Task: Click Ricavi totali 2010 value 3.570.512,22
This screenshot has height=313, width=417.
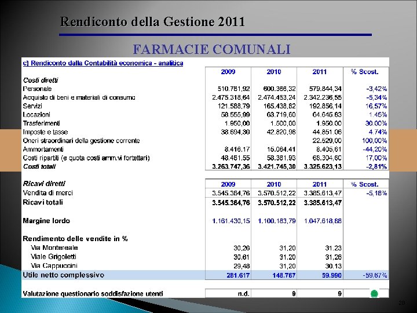Action: point(277,203)
